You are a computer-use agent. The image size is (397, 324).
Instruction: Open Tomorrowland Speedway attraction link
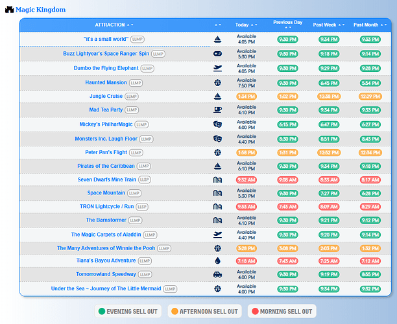tap(106, 274)
